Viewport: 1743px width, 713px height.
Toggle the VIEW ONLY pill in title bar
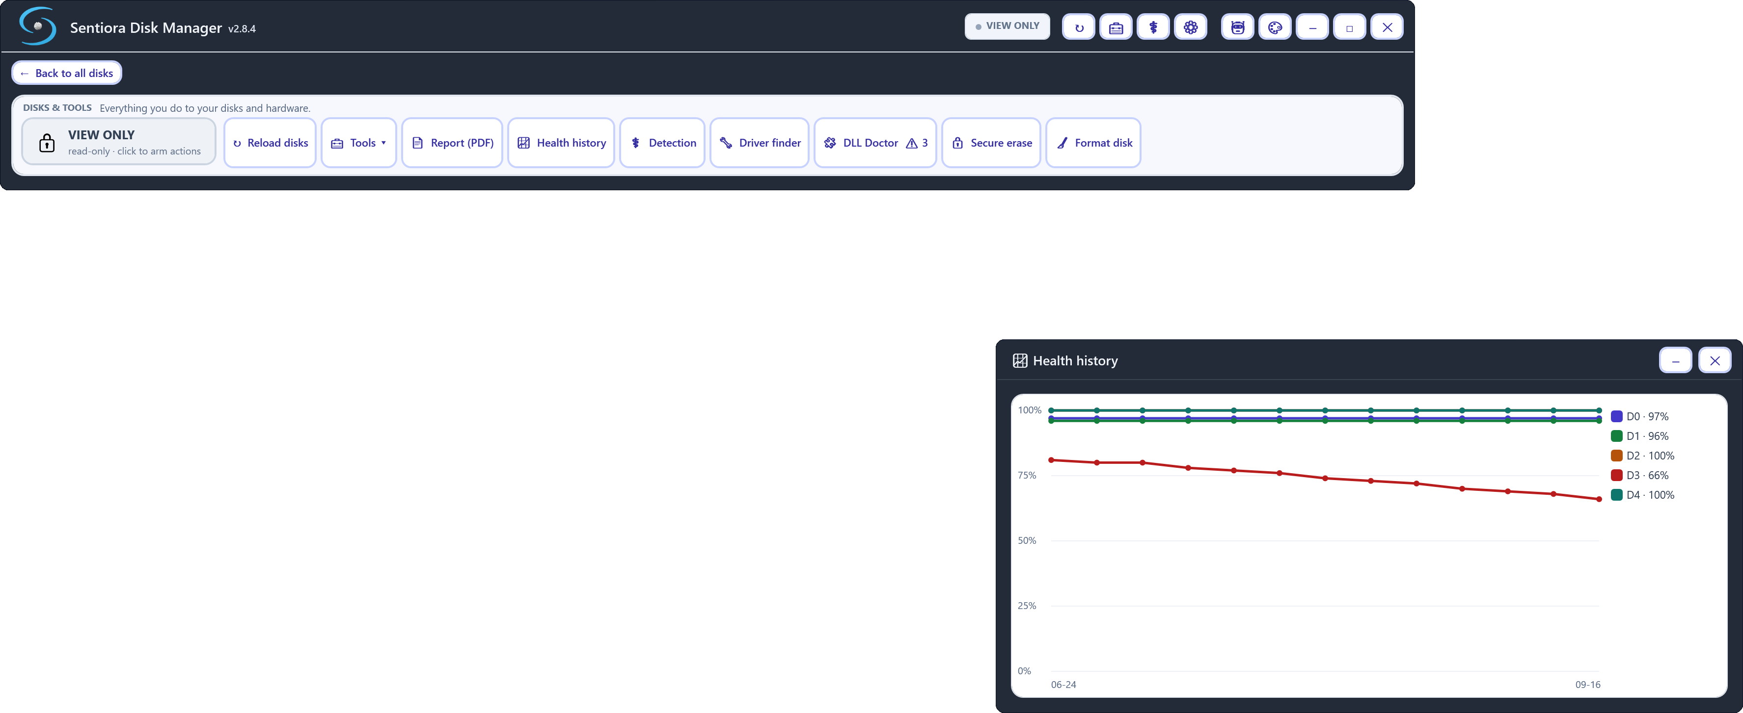(x=1007, y=26)
